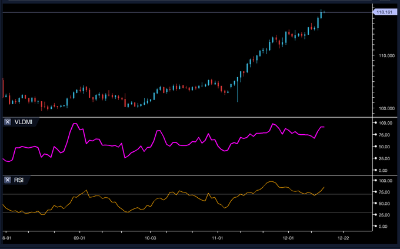Click VLDMI scale value 25.00

(384, 158)
